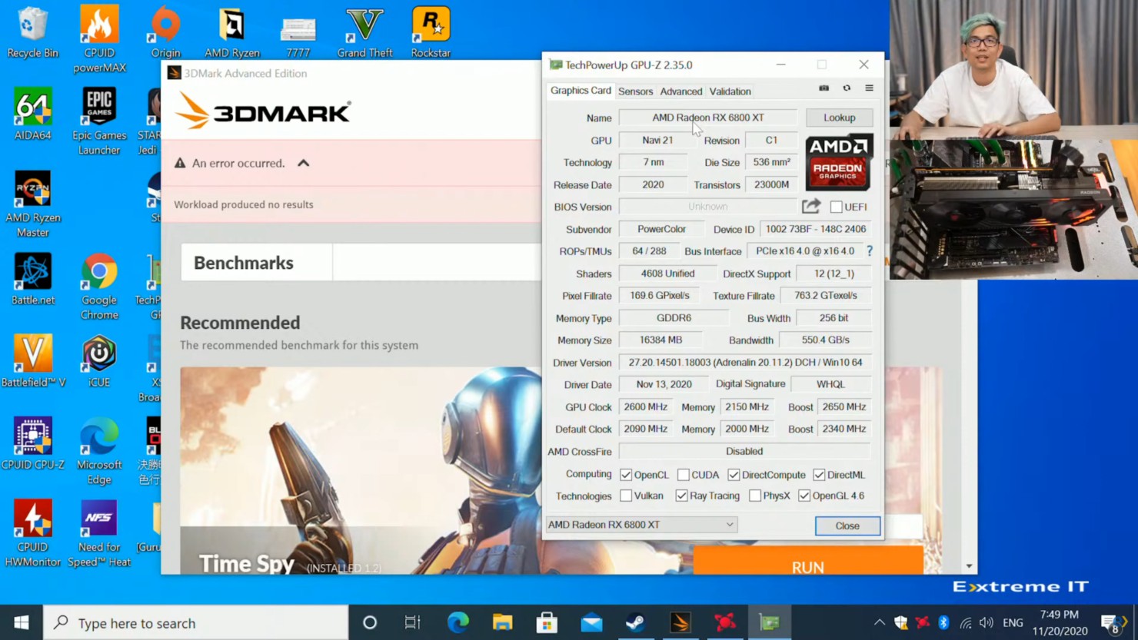The image size is (1138, 640).
Task: Open CPUID powerMAX desktop icon
Action: (x=99, y=38)
